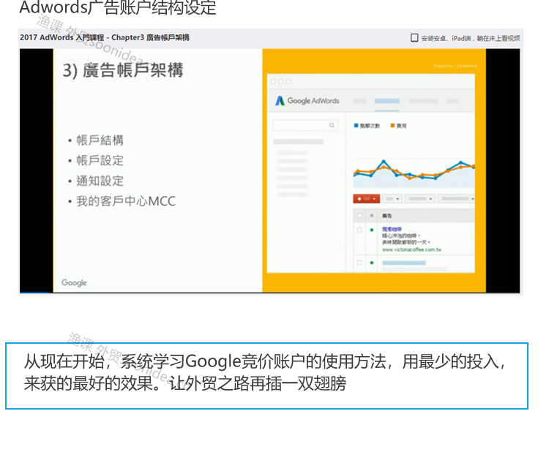Click the 我的客戶中心MCC bullet

click(x=126, y=201)
